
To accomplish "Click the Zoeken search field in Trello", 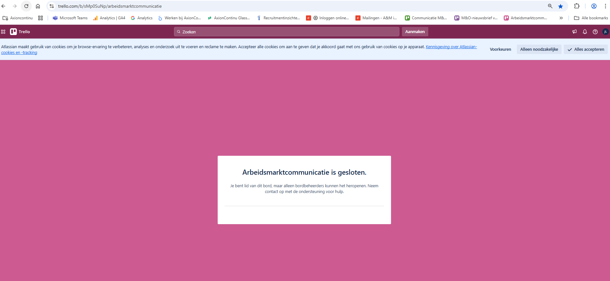I will tap(287, 32).
